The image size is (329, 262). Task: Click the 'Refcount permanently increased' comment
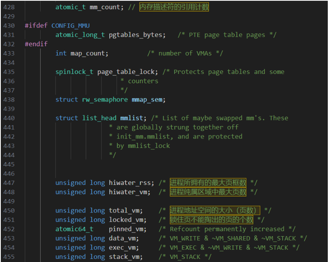227,229
